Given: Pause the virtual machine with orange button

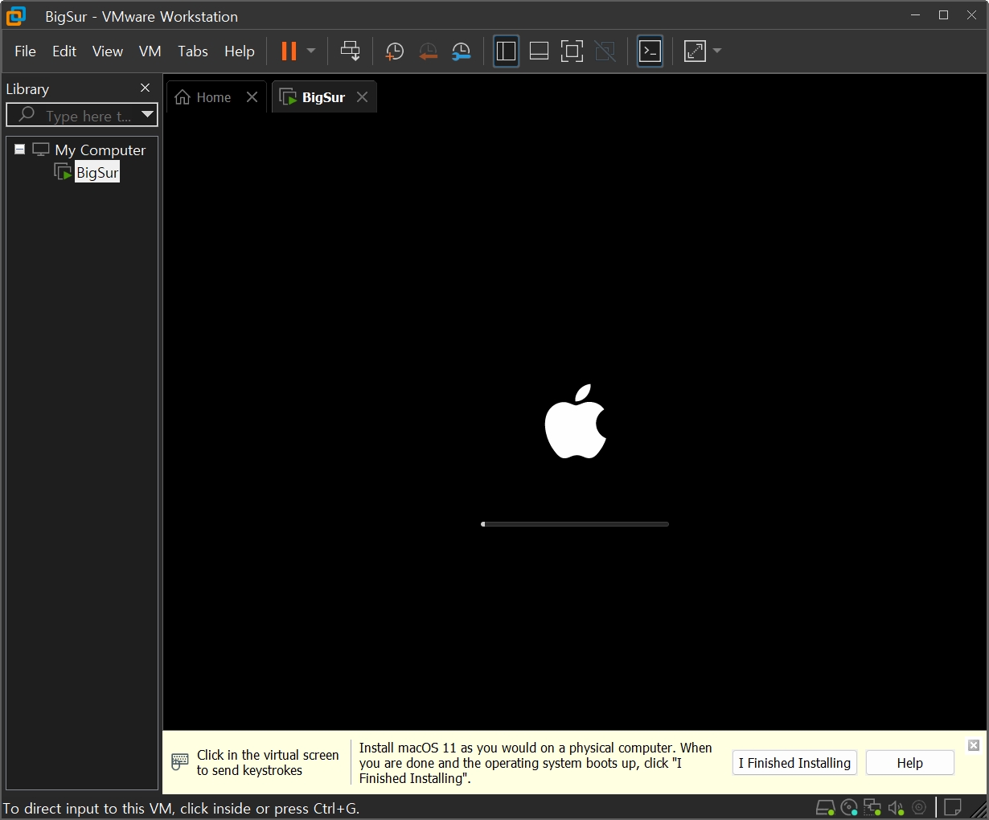Looking at the screenshot, I should [x=289, y=51].
